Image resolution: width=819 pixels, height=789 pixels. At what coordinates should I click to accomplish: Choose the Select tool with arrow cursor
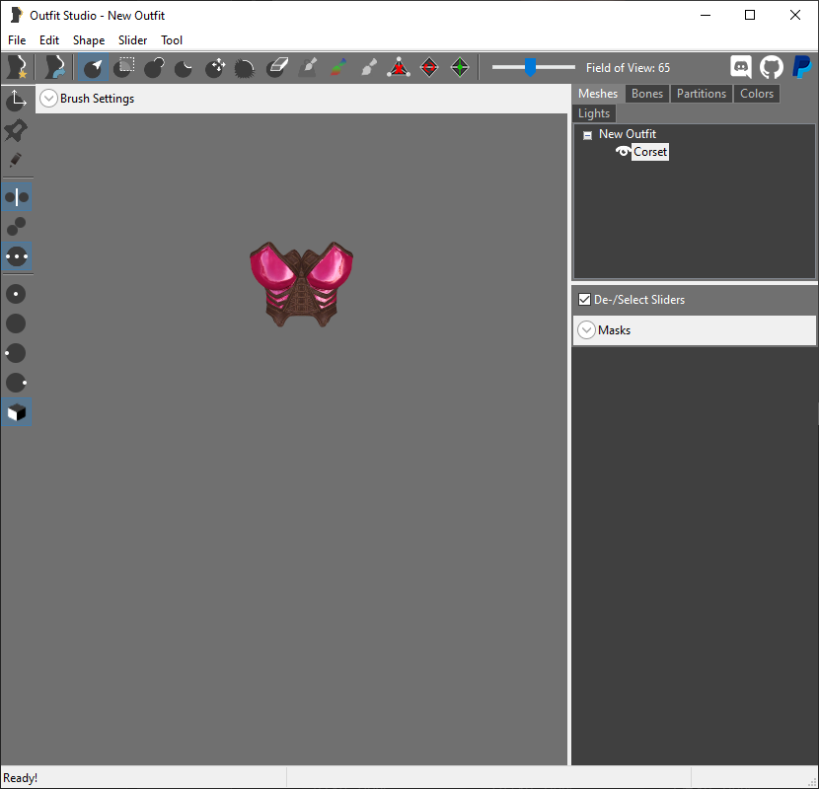[93, 67]
